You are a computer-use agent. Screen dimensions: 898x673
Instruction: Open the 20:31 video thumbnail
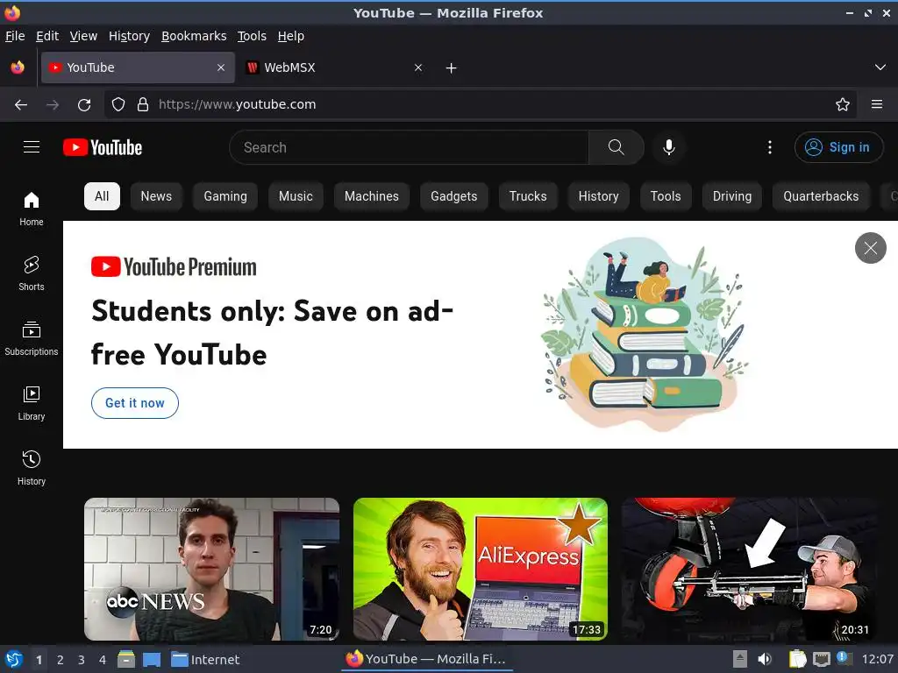click(749, 569)
